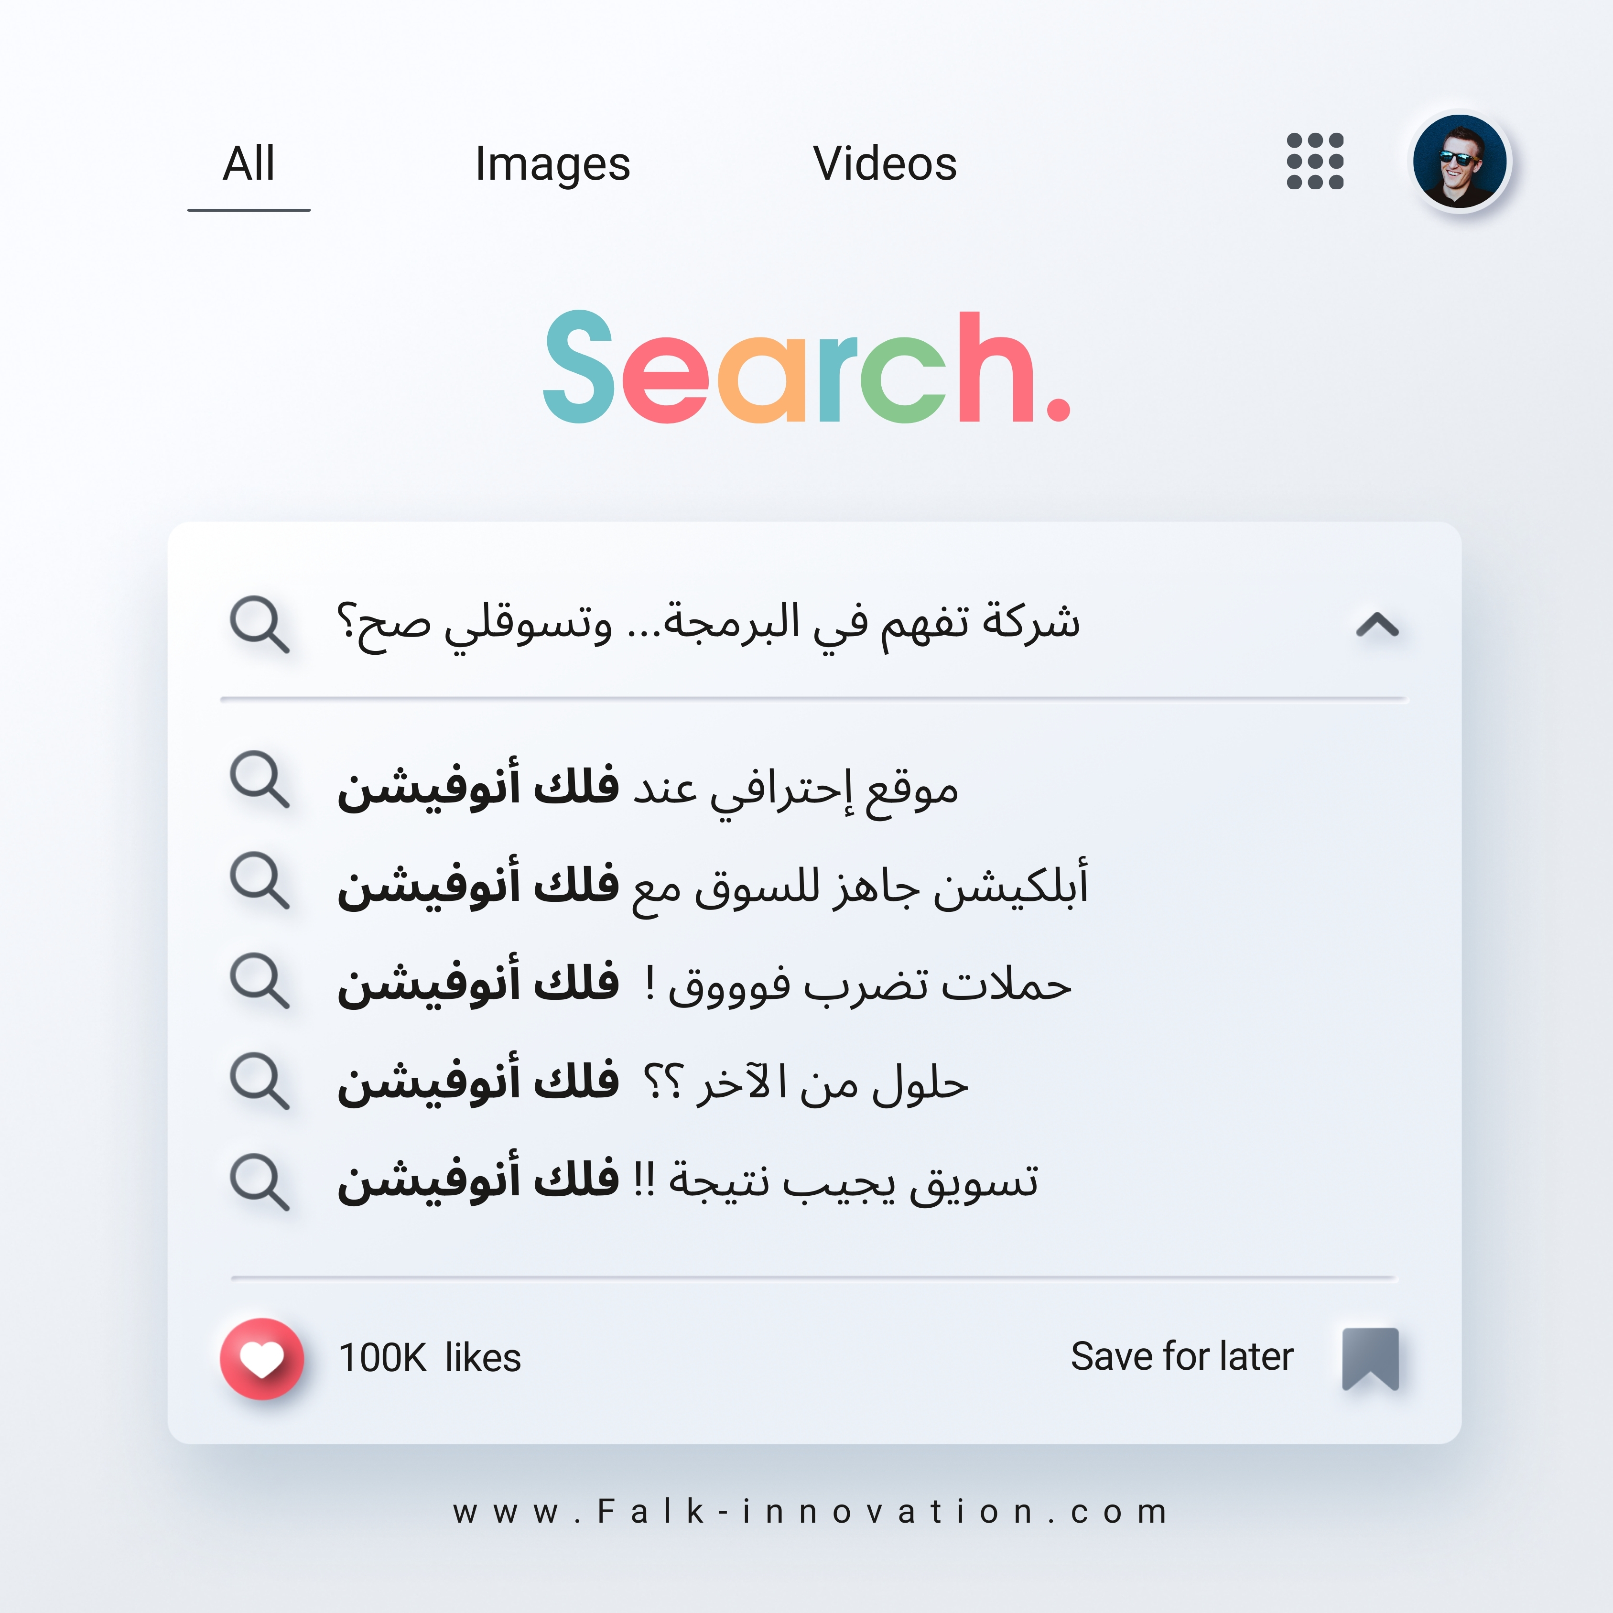Click magnifier icon beside أبلكيشن جاهز suggestion

click(259, 880)
